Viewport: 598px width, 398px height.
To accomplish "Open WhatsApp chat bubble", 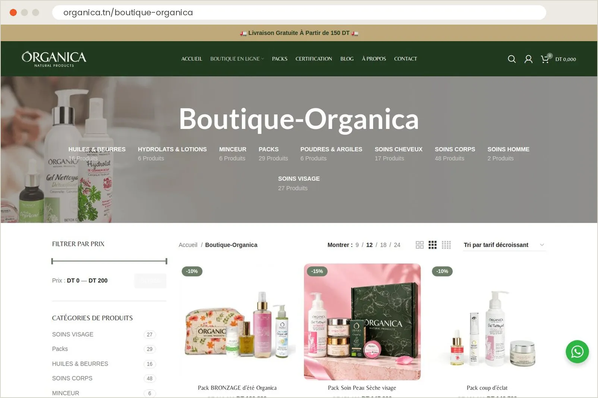I will coord(577,351).
